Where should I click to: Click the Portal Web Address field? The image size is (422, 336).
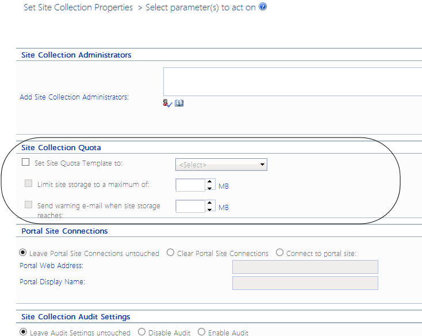[305, 266]
